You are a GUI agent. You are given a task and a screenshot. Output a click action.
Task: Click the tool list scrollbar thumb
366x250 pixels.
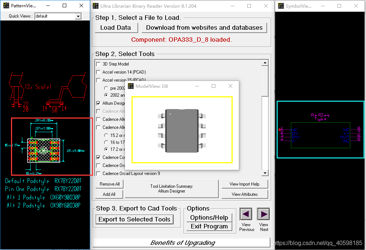click(265, 81)
